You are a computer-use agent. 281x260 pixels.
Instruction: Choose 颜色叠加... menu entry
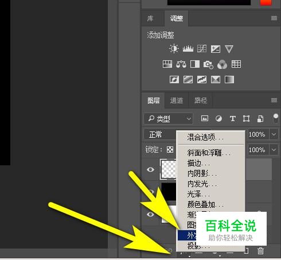pos(211,204)
